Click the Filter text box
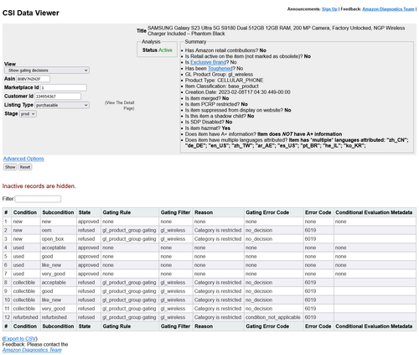Viewport: 419px width, 355px height. tap(38, 199)
